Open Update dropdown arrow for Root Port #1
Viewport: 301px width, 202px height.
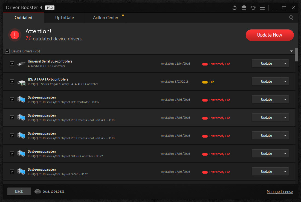point(285,117)
